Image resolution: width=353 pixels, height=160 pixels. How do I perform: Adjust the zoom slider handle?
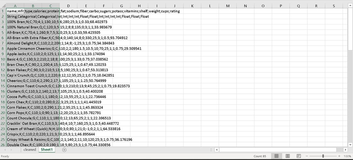[323, 156]
